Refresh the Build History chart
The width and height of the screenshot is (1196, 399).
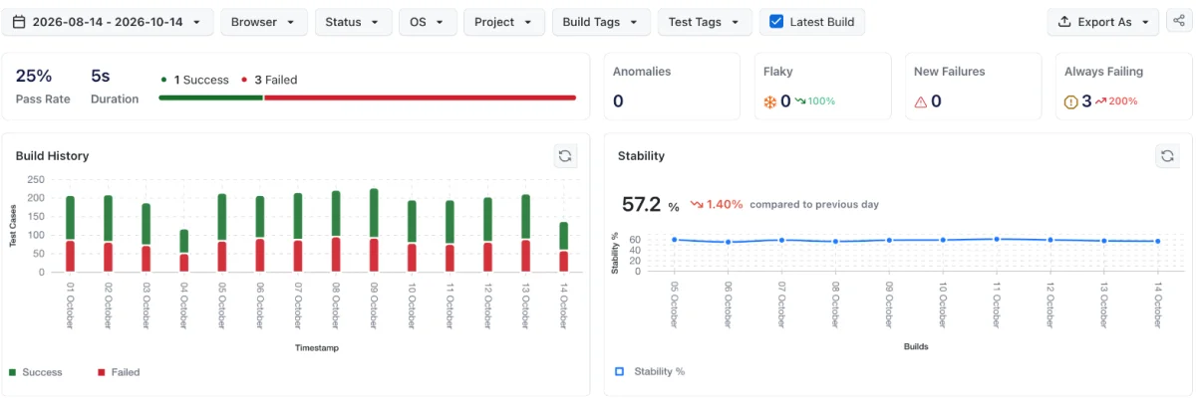[x=565, y=156]
